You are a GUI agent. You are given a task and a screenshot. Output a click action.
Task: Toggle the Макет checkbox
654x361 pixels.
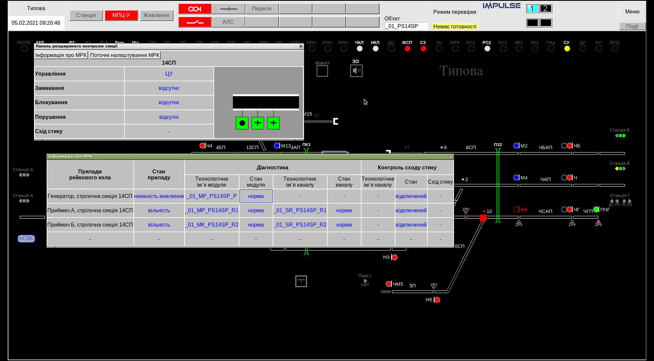click(322, 71)
